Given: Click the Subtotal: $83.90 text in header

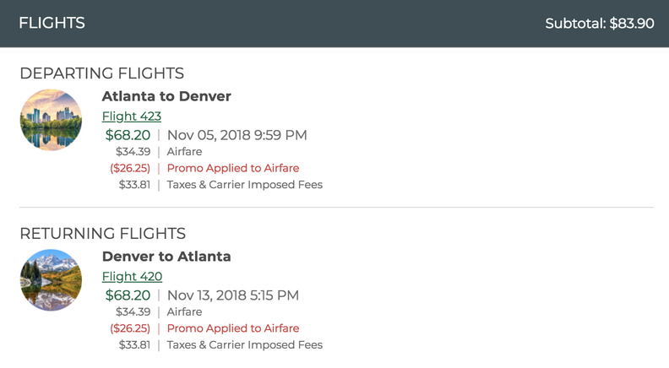Looking at the screenshot, I should [x=599, y=24].
